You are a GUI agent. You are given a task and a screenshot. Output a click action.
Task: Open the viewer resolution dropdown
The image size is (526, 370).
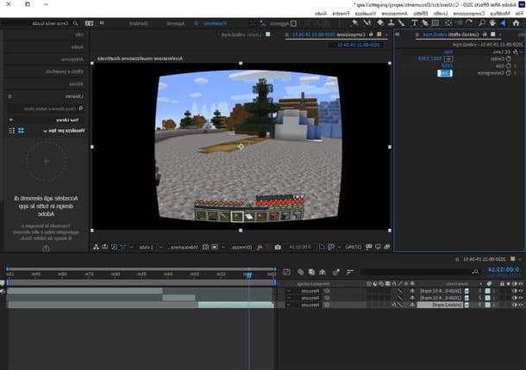coord(237,247)
